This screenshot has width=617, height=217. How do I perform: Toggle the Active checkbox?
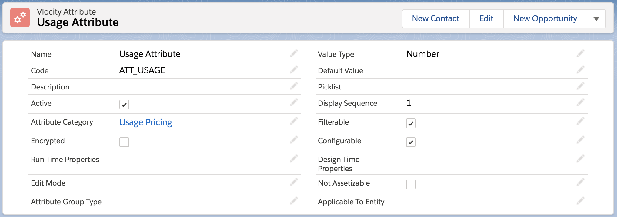tap(124, 105)
